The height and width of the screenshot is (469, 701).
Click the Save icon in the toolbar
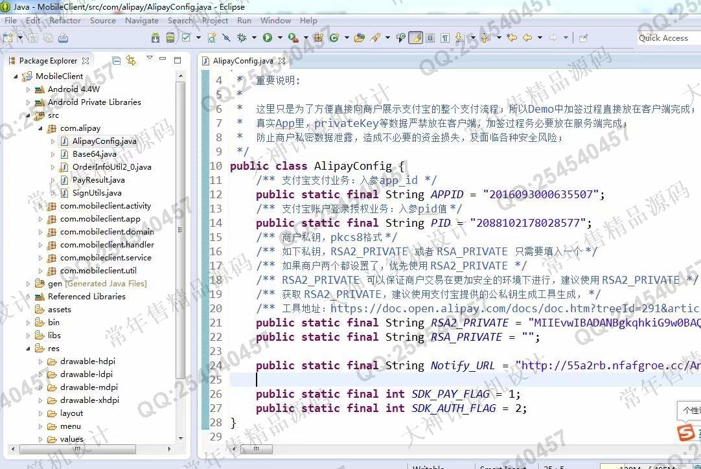click(x=33, y=38)
